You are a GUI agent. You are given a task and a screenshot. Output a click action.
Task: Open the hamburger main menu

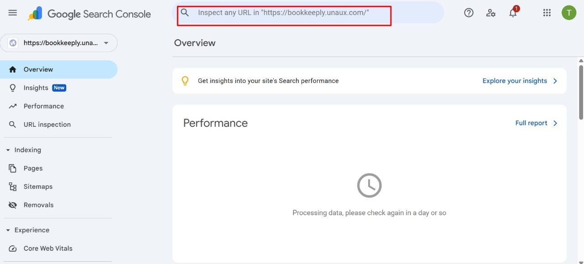click(13, 13)
